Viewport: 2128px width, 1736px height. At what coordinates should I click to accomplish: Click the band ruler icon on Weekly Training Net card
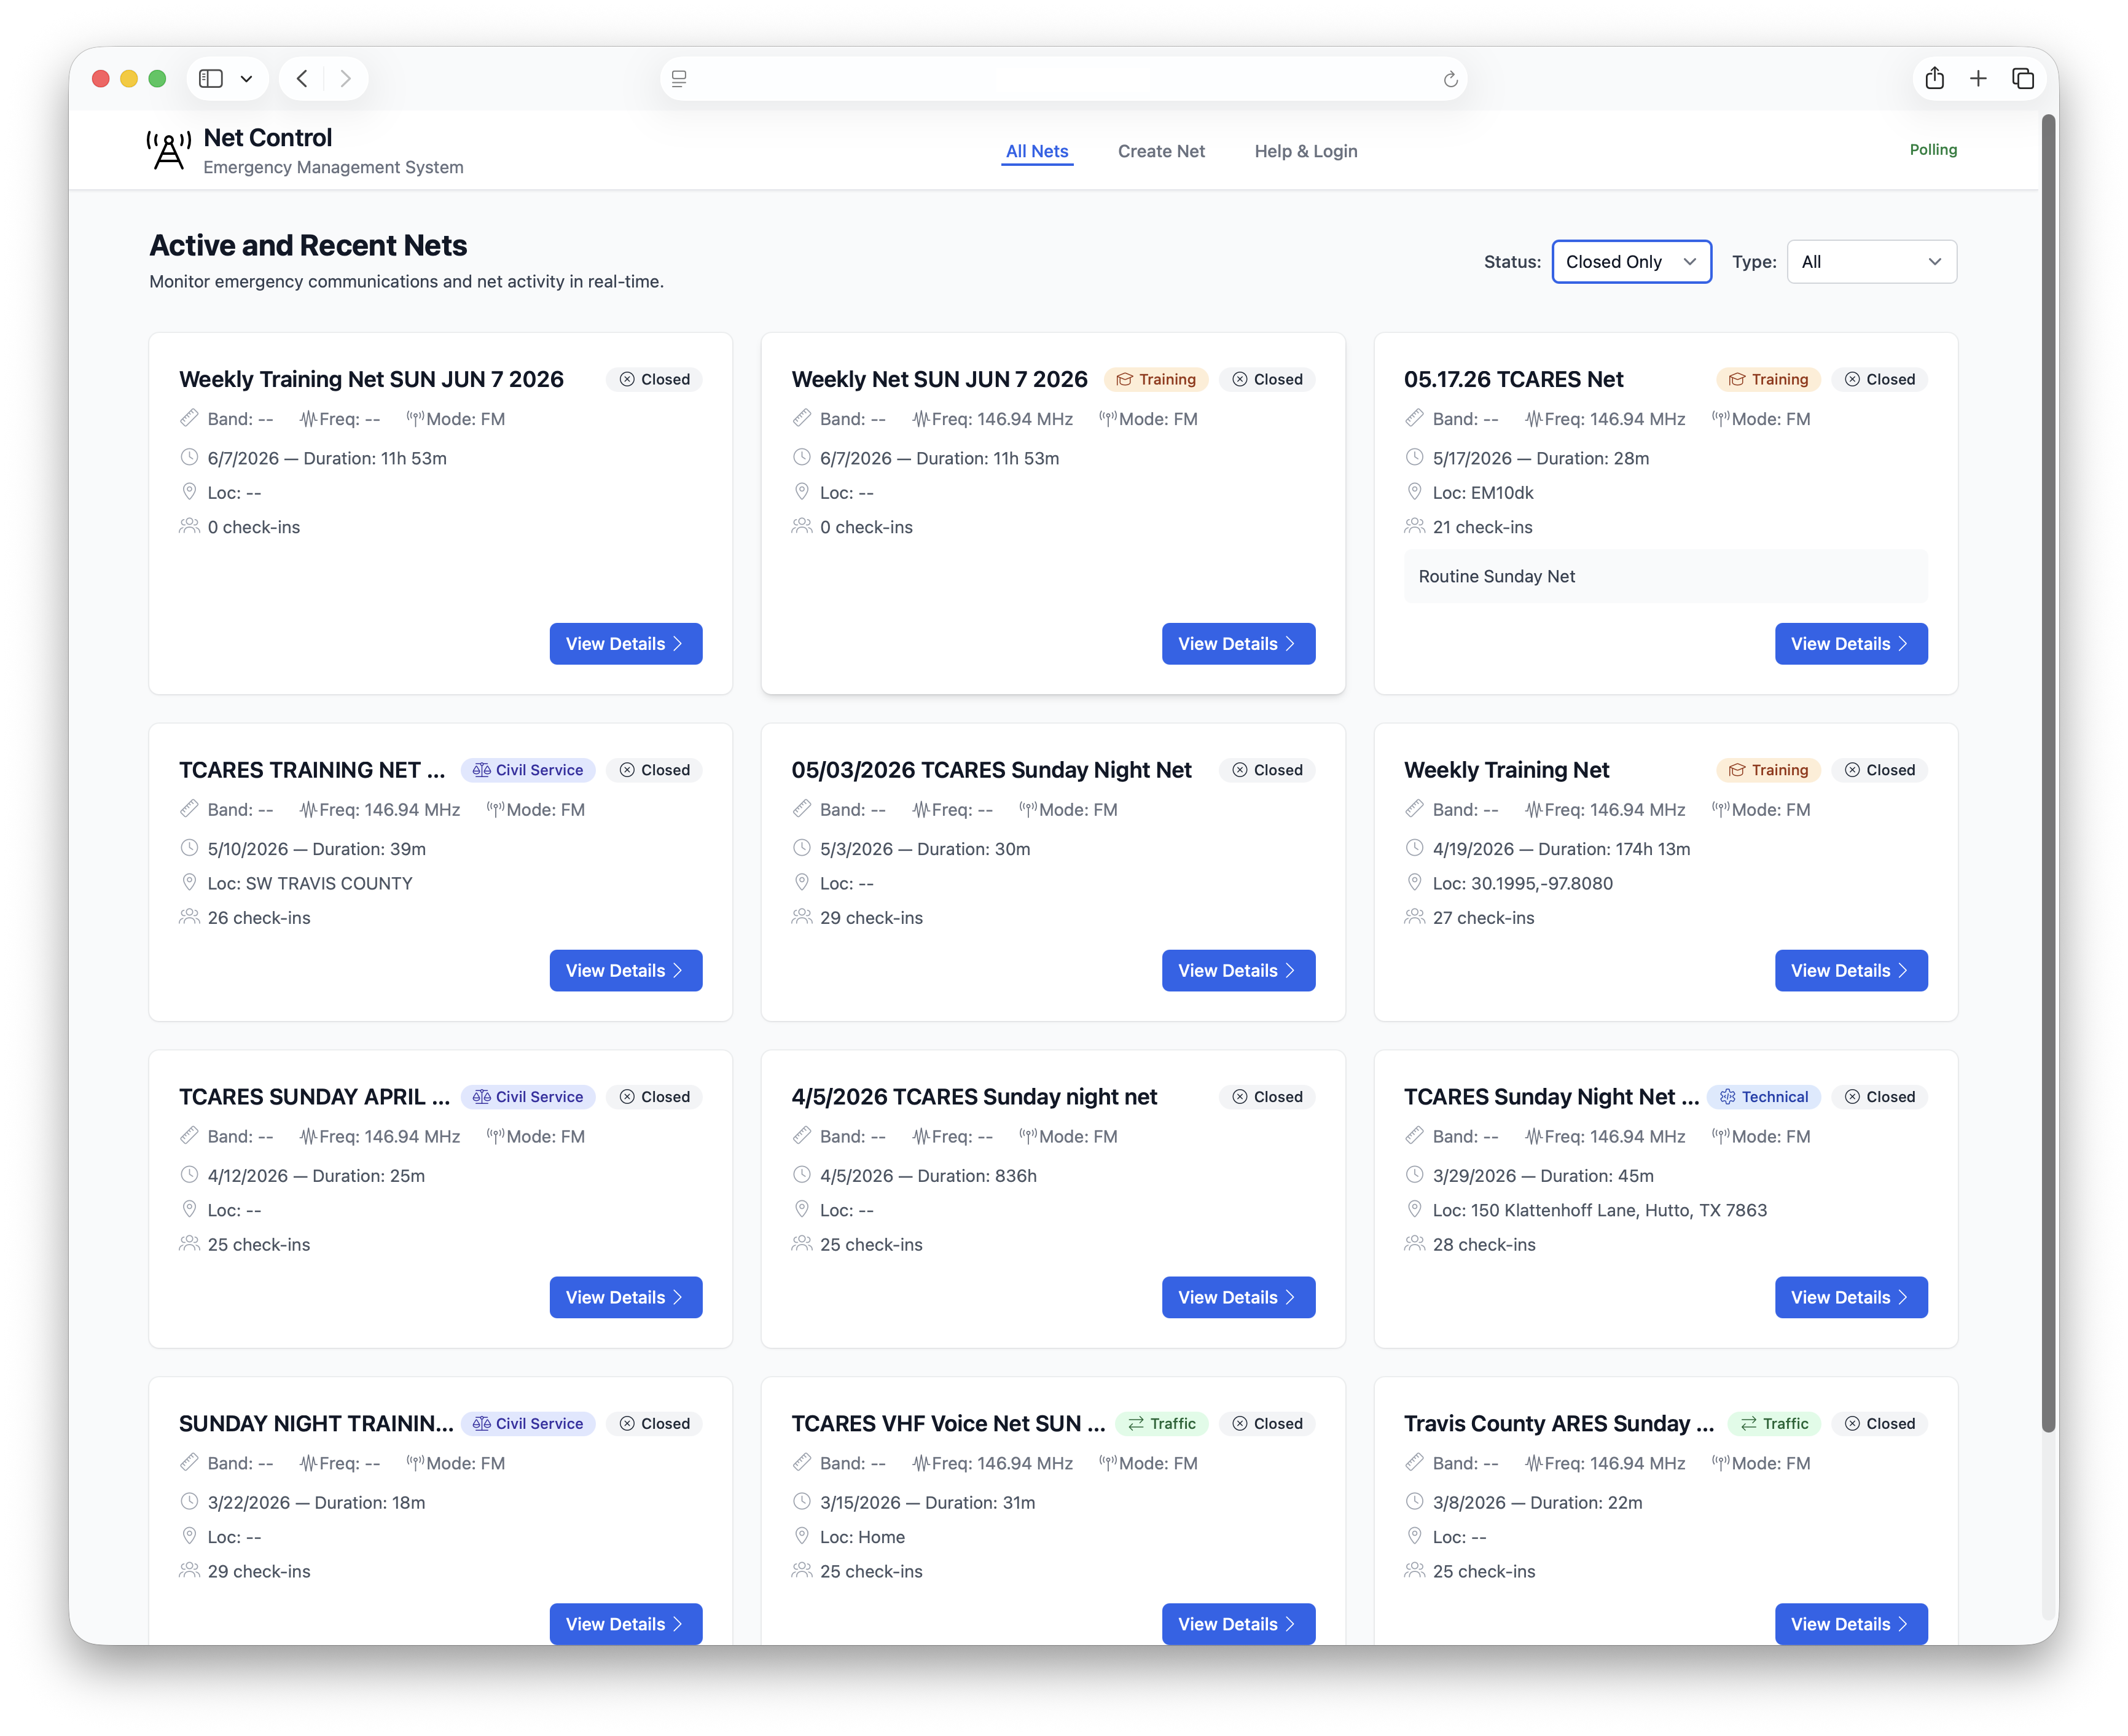click(1414, 809)
